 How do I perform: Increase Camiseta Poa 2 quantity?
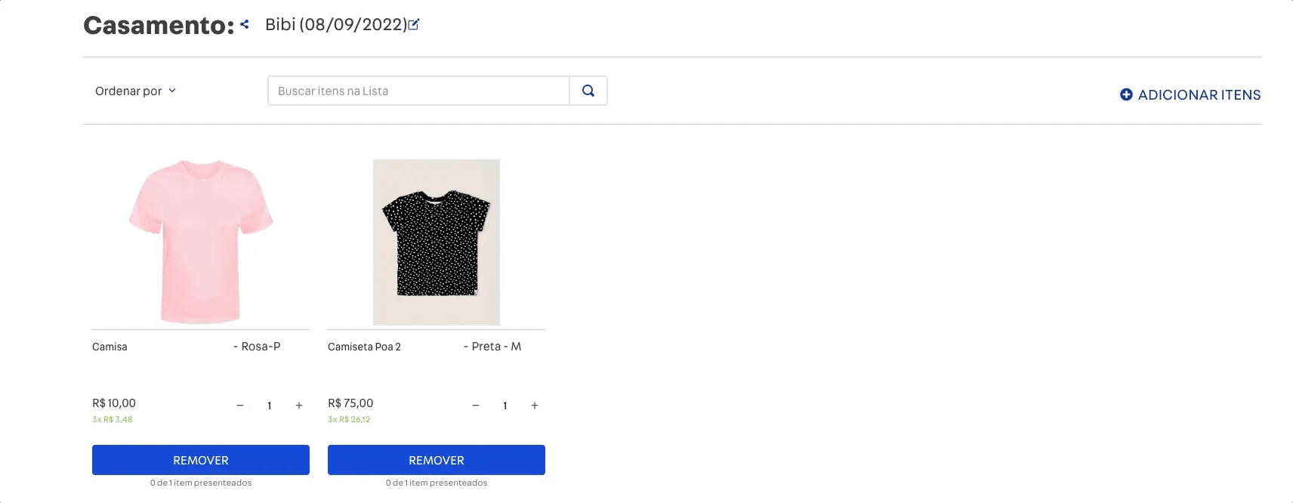tap(534, 406)
